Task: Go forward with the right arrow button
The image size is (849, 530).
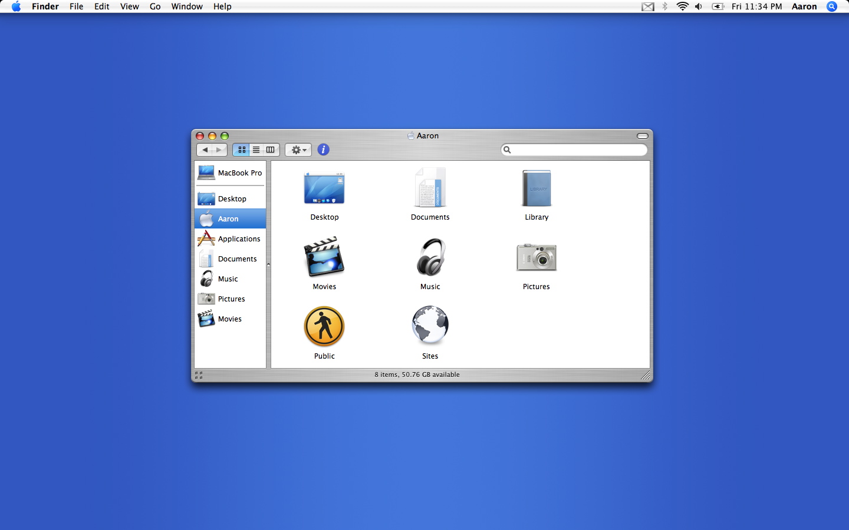Action: 219,150
